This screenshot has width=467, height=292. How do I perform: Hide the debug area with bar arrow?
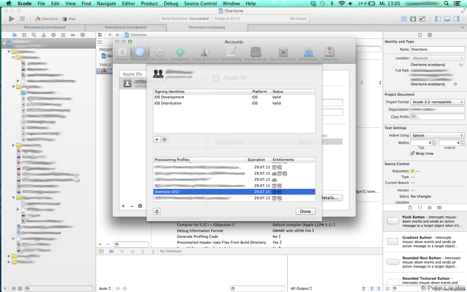[x=101, y=251]
